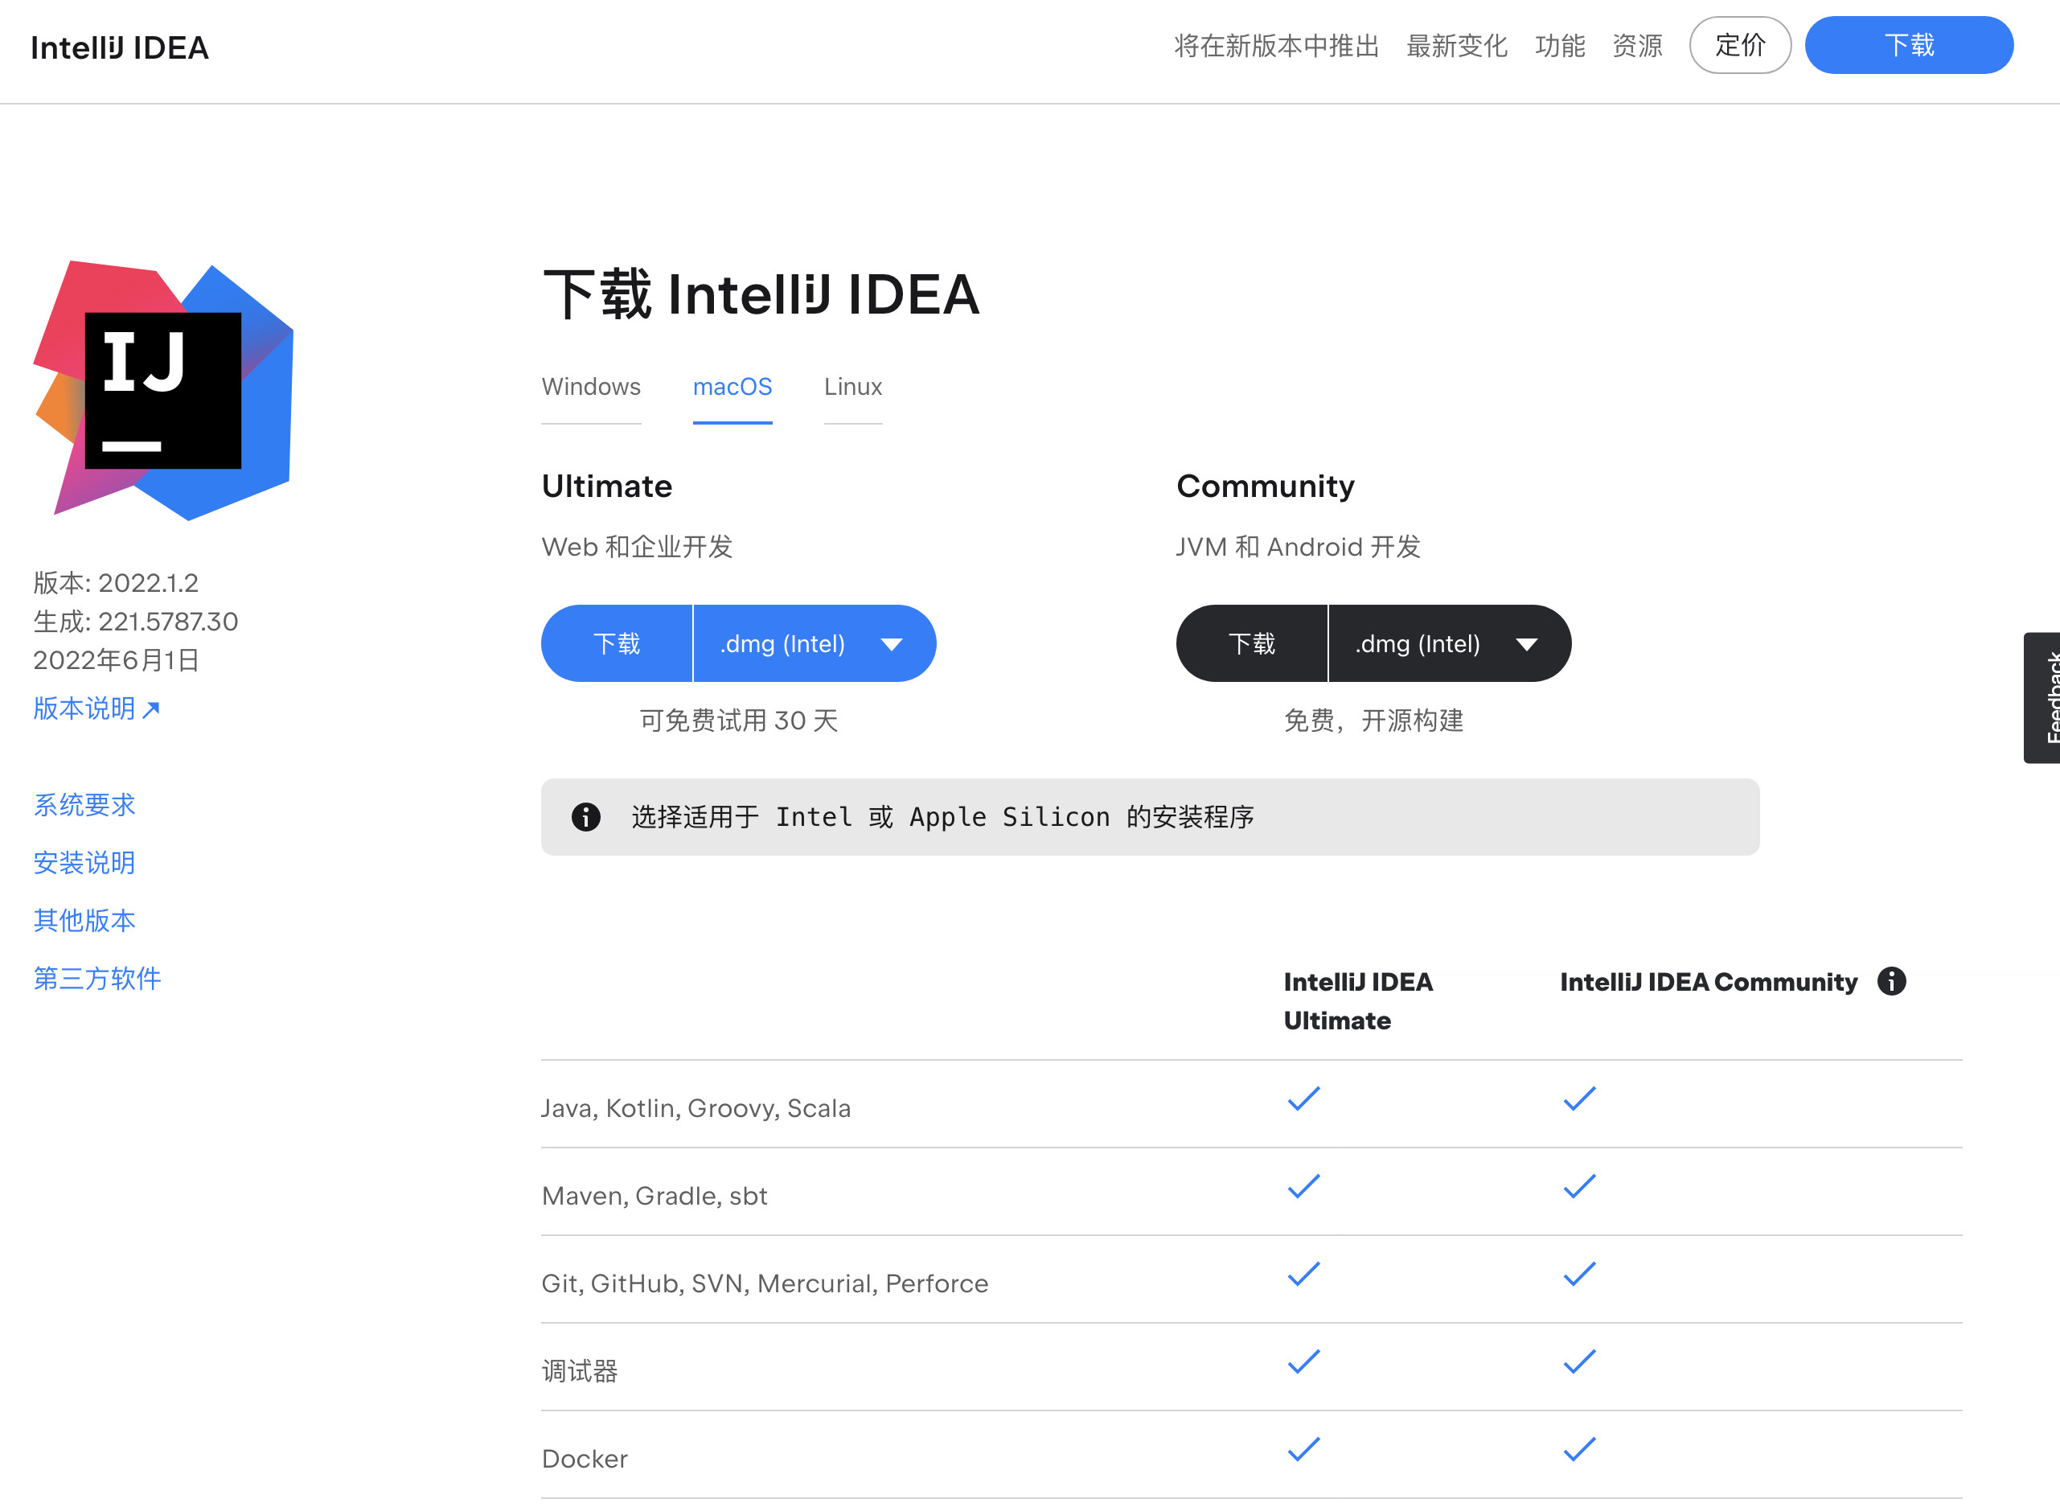Switch to the Linux tab
The image size is (2060, 1507).
[x=852, y=387]
